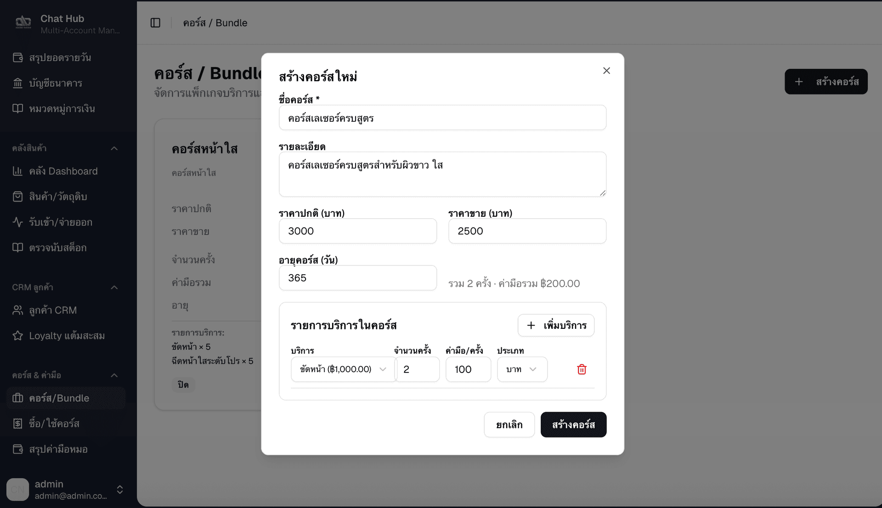Expand the admin account menu chevron

point(119,490)
